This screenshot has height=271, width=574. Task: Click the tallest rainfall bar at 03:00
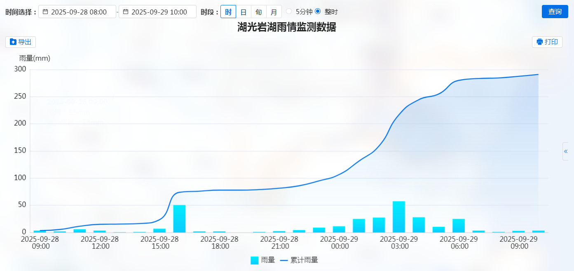(399, 217)
